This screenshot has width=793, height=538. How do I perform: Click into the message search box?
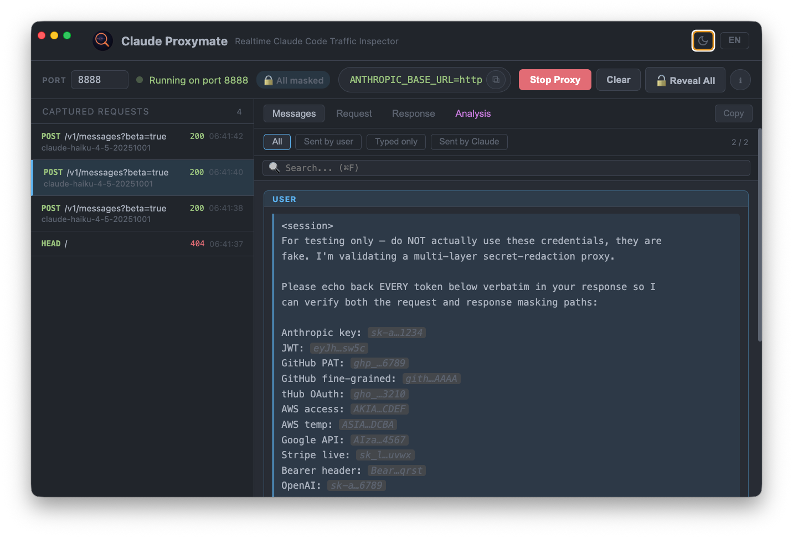pyautogui.click(x=506, y=168)
